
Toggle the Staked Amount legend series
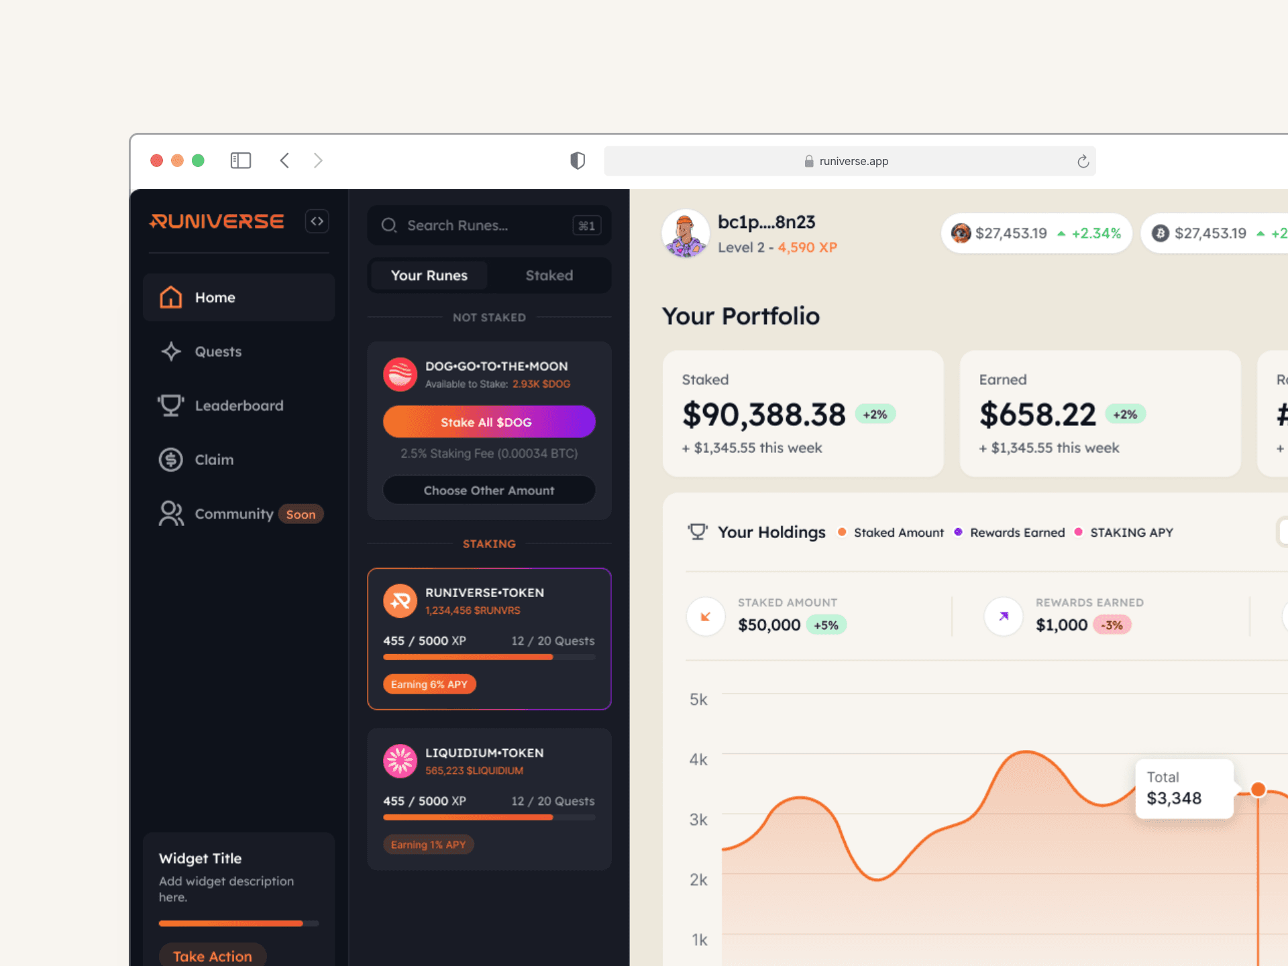tap(891, 533)
